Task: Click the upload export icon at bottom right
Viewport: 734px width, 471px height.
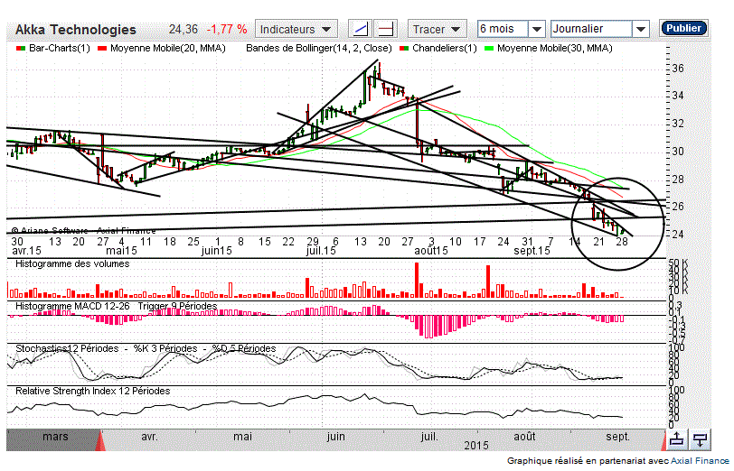Action: (x=676, y=439)
